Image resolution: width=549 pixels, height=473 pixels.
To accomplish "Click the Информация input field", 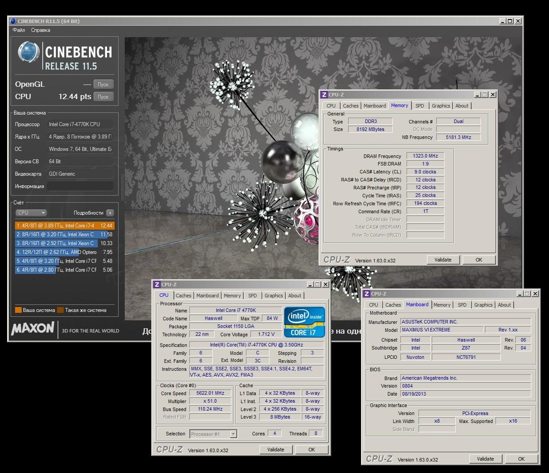I will (80, 186).
